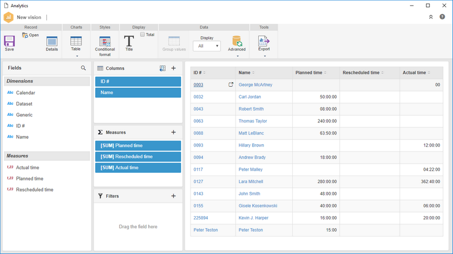Screen dimensions: 453x254
Task: Add a column with plus icon
Action: [173, 68]
